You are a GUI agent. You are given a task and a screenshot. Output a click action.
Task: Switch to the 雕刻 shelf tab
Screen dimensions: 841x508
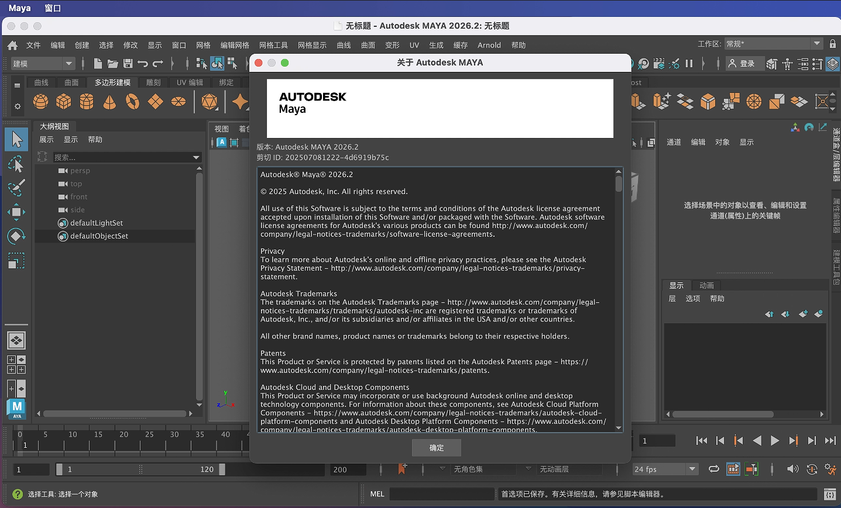click(153, 82)
